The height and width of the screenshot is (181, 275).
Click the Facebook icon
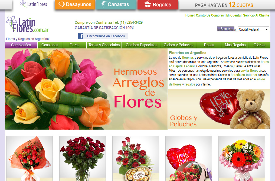[81, 36]
